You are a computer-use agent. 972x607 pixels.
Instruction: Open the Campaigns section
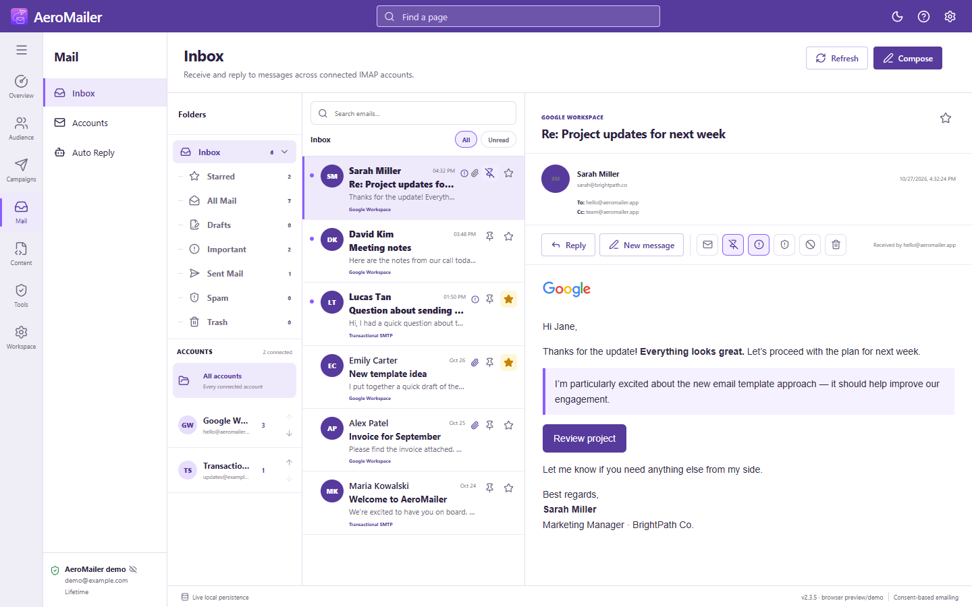[x=22, y=170]
